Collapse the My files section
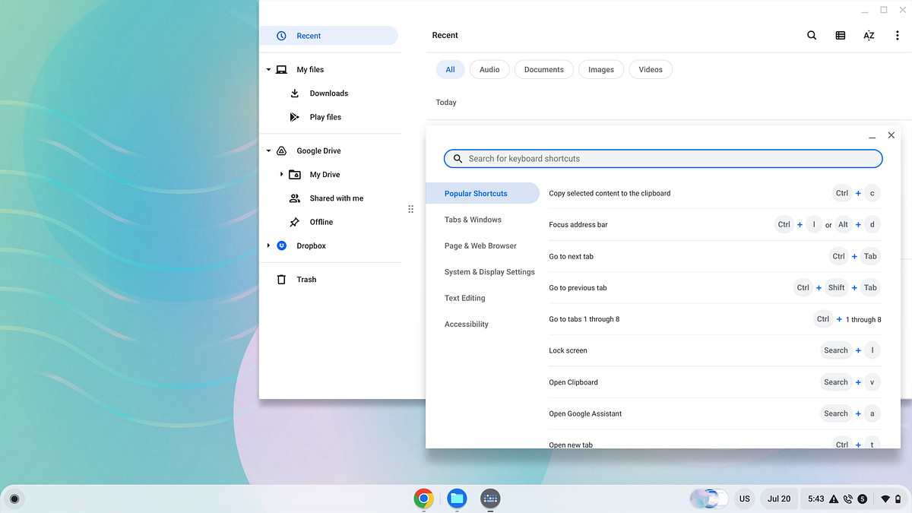This screenshot has height=513, width=912. tap(268, 69)
